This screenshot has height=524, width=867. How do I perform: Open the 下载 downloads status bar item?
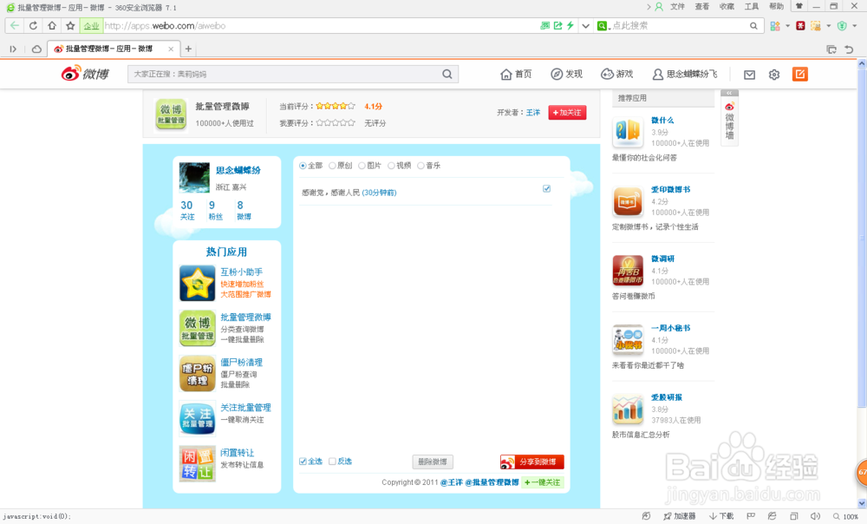tap(721, 516)
